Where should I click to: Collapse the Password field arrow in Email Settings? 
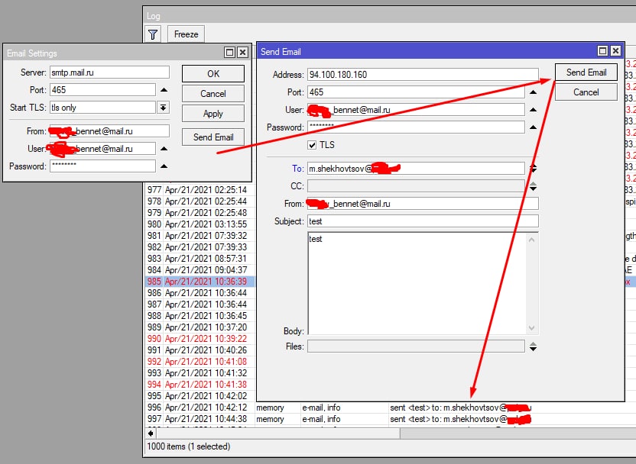tap(164, 166)
